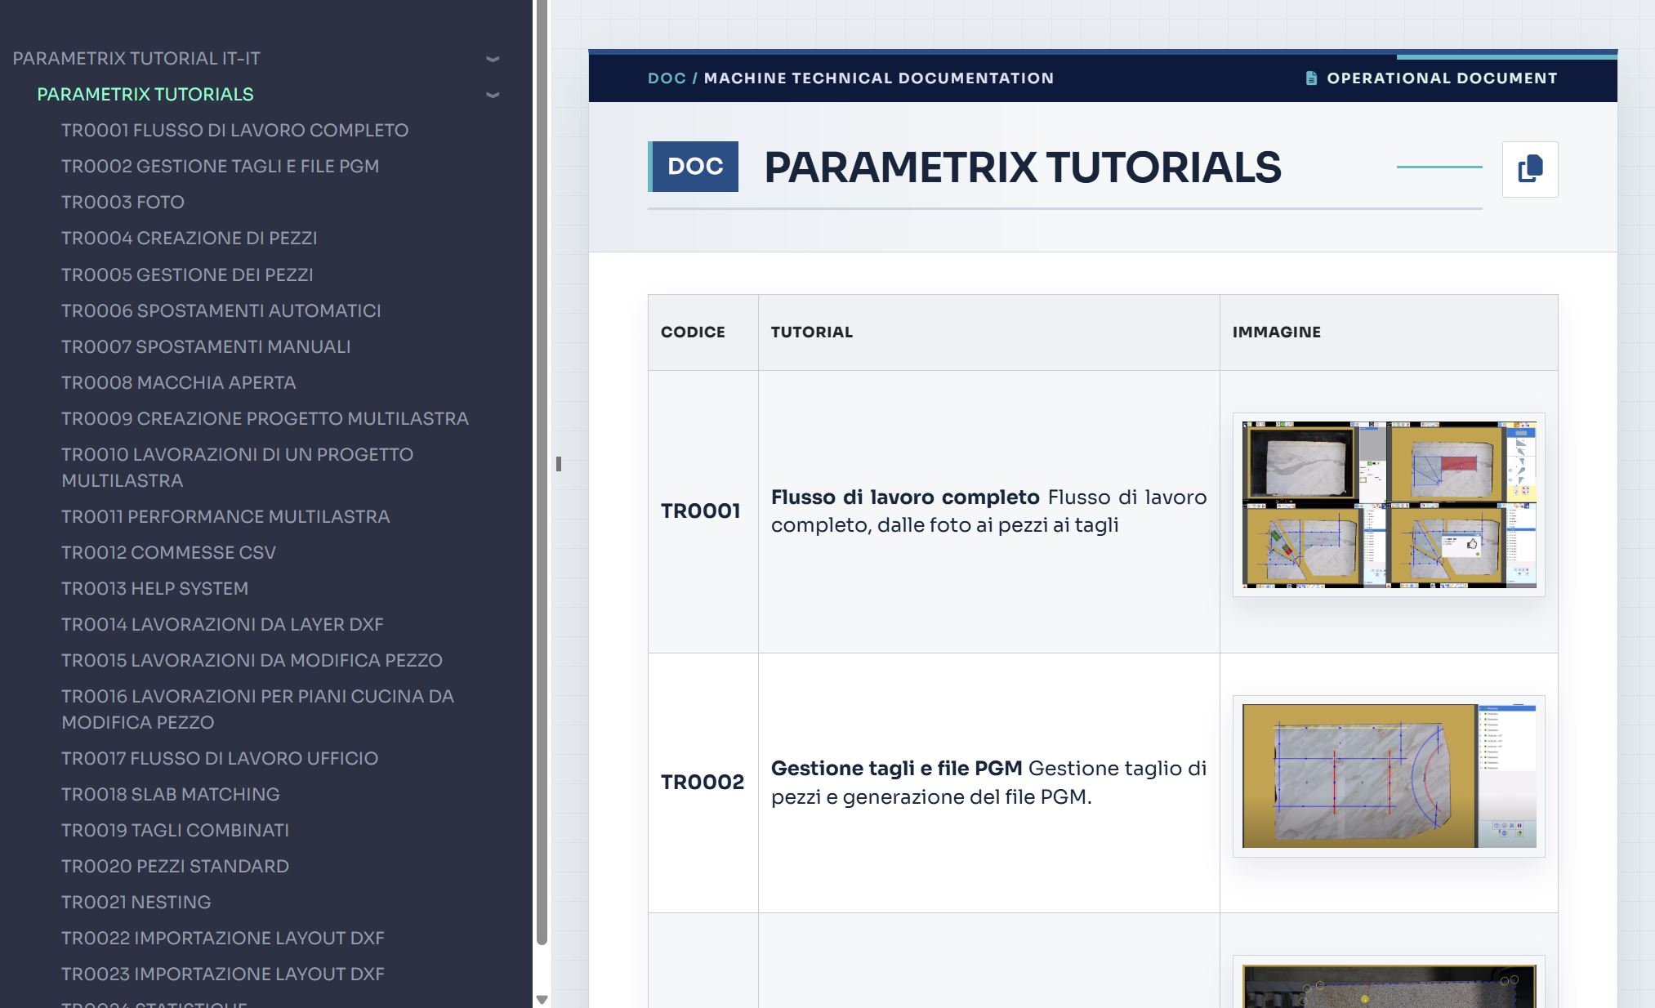Open TR0004 Creazione di pezzi
The height and width of the screenshot is (1008, 1655).
click(189, 239)
